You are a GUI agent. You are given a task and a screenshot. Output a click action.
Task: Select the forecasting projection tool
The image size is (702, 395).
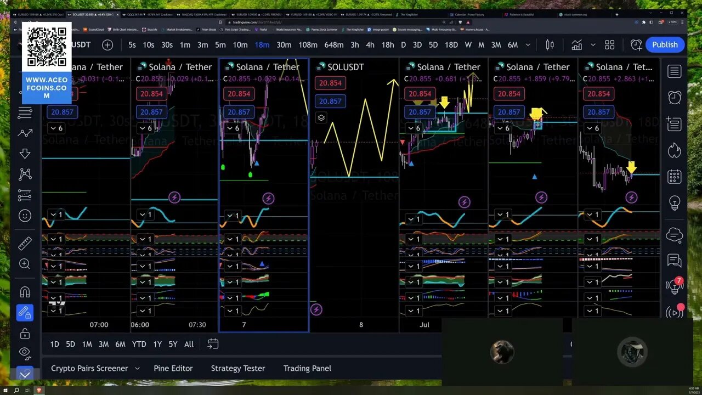coord(25,195)
